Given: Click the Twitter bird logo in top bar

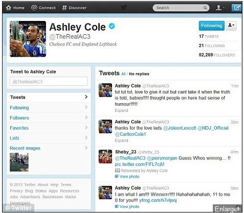Looking at the screenshot, I should [123, 8].
